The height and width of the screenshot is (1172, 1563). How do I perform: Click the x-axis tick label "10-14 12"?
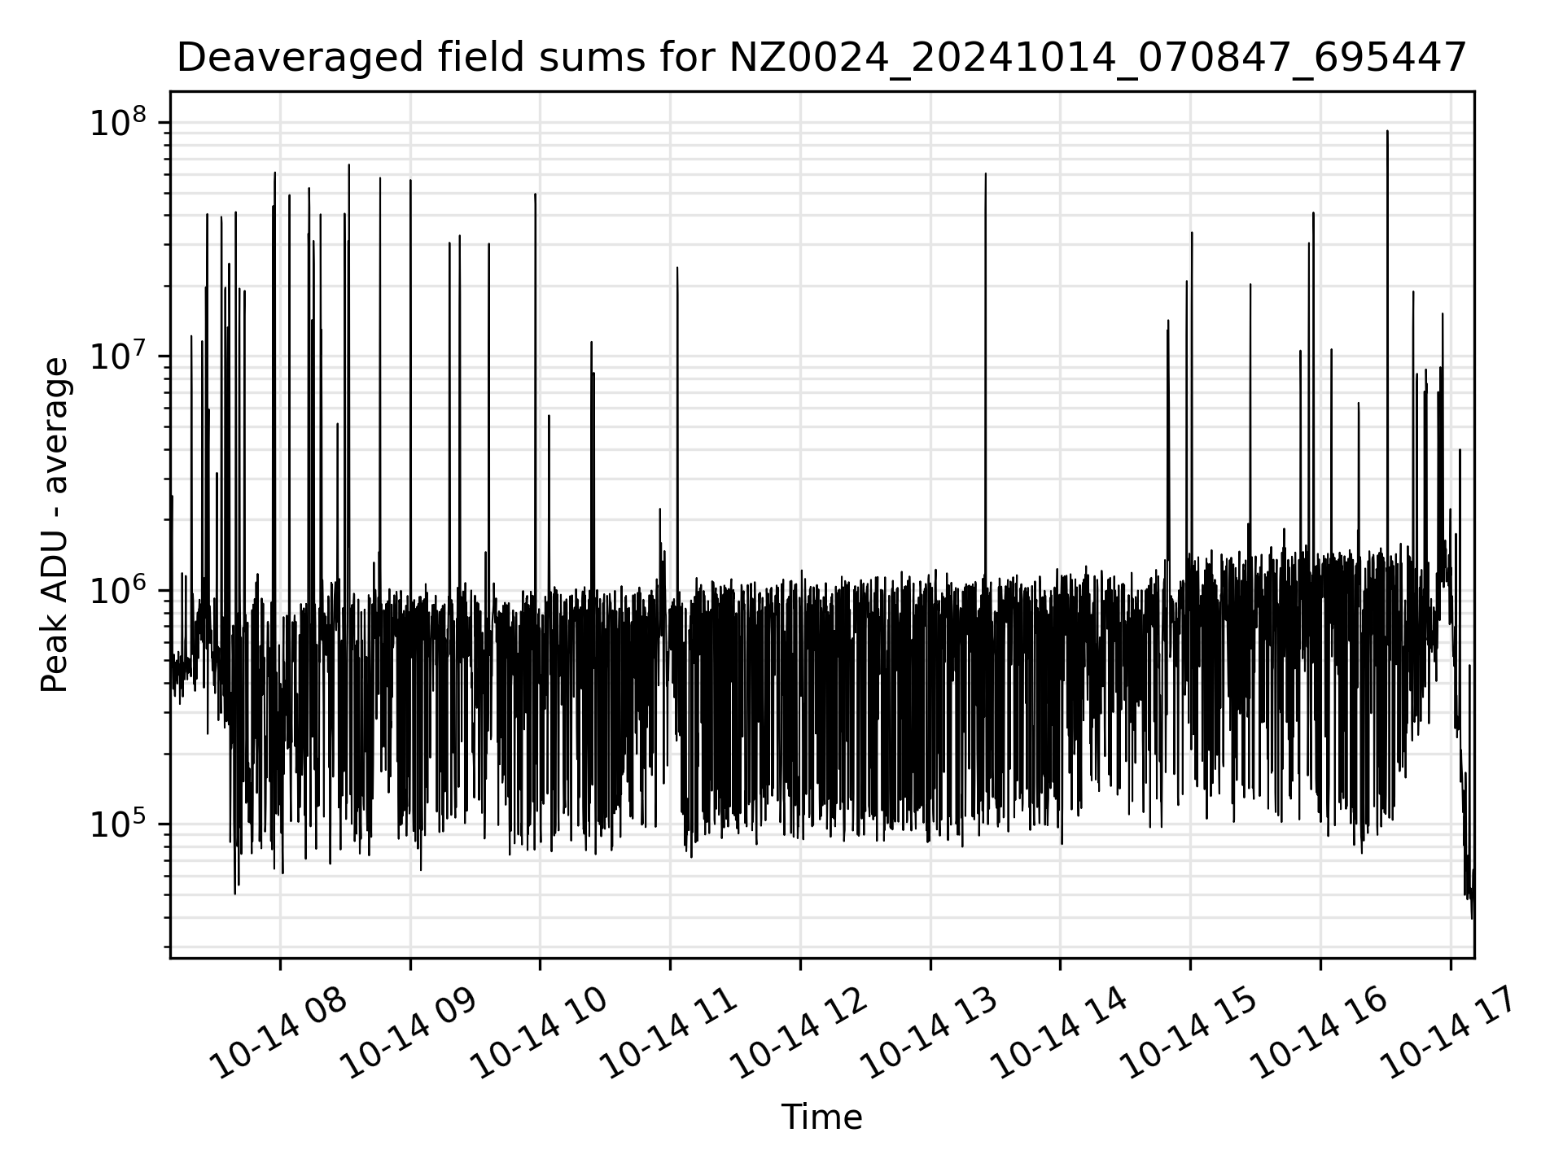pos(799,1033)
